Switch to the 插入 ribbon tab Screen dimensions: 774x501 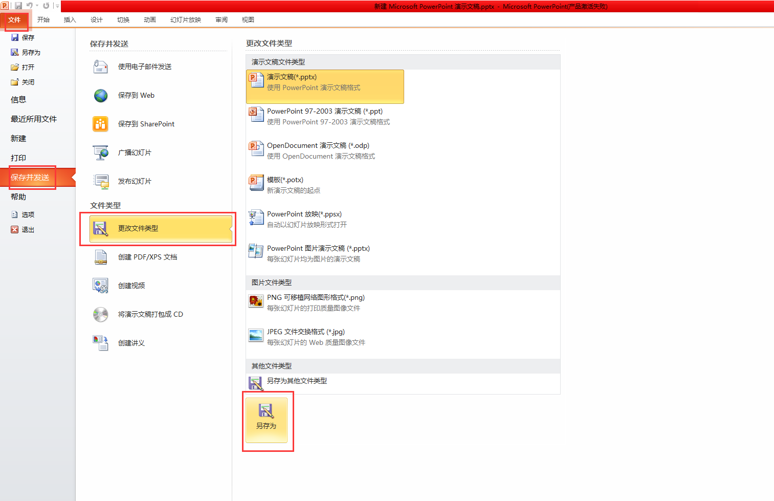coord(70,19)
